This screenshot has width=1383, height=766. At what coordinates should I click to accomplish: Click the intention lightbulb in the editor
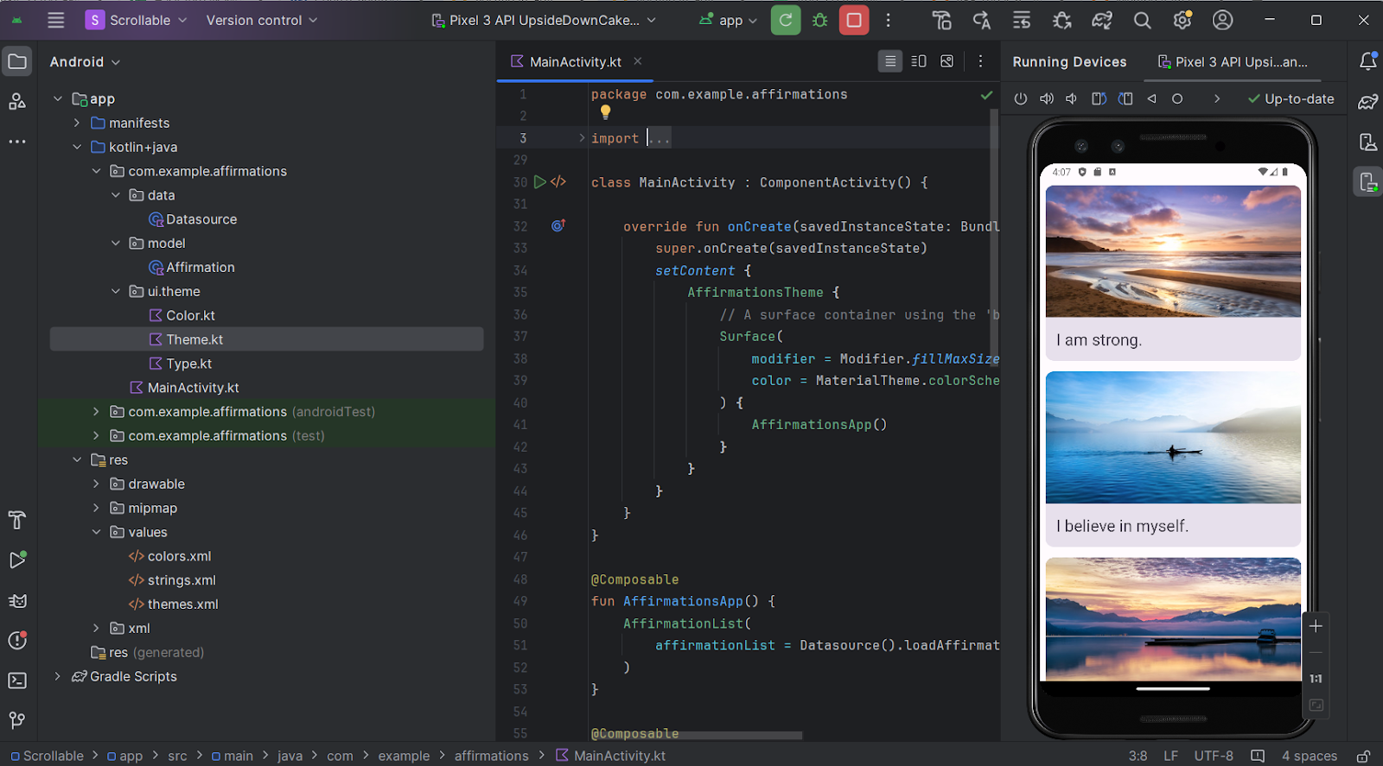(606, 112)
